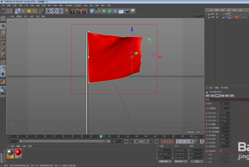Viewport: 249px width, 167px height.
Task: Add a cube primitive from toolbar
Action: click(92, 11)
